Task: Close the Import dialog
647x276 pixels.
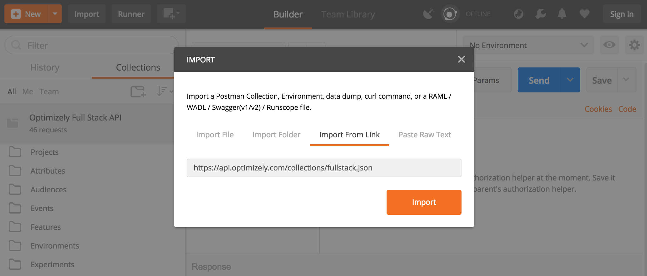Action: (461, 59)
